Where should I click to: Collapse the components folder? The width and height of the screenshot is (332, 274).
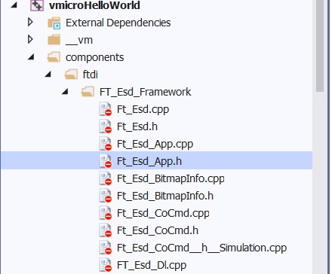[31, 57]
